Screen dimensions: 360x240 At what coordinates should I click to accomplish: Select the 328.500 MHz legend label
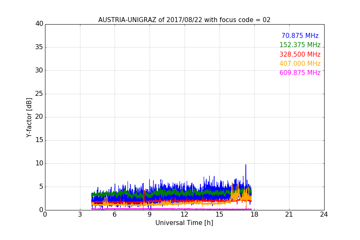click(x=300, y=54)
